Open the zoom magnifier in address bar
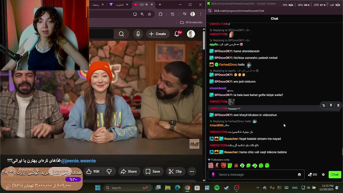Image resolution: width=343 pixels, height=193 pixels. click(142, 14)
